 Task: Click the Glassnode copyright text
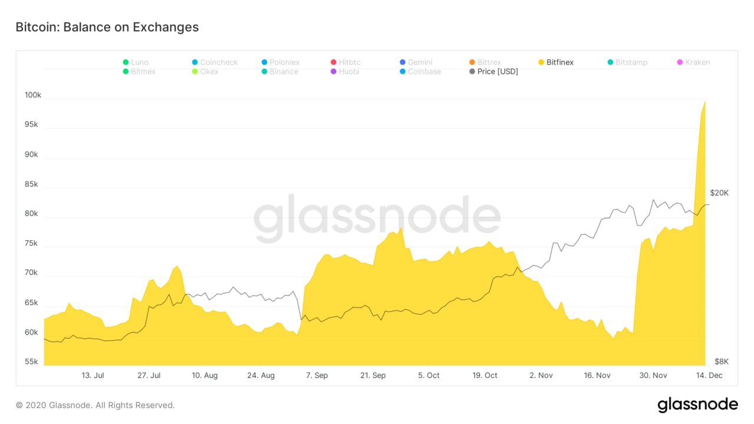[95, 405]
